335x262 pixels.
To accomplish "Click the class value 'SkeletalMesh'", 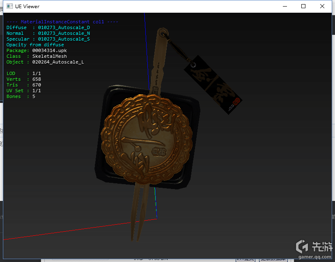I will (x=50, y=56).
